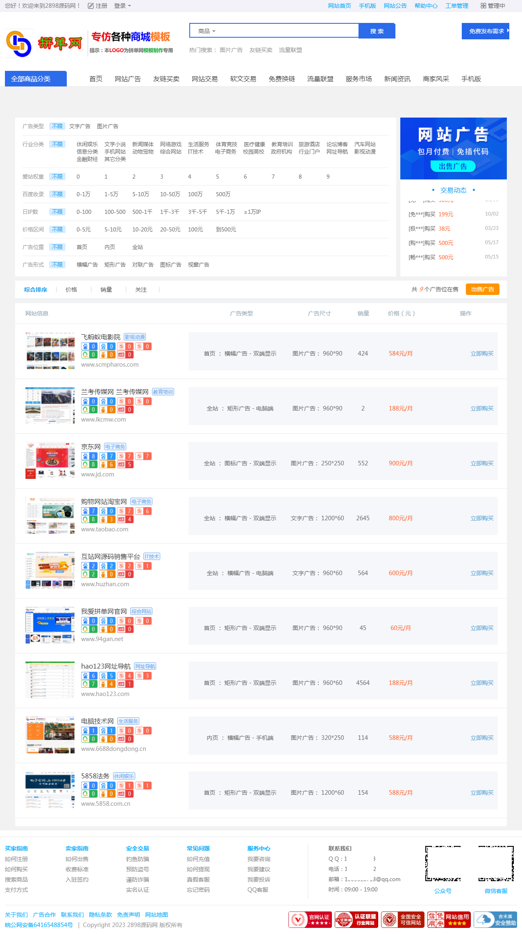Switch sorting to the 销量 tab
The image size is (522, 934).
[106, 290]
